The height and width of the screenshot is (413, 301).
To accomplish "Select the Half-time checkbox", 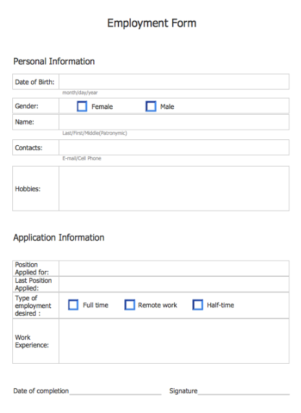I will [x=197, y=305].
